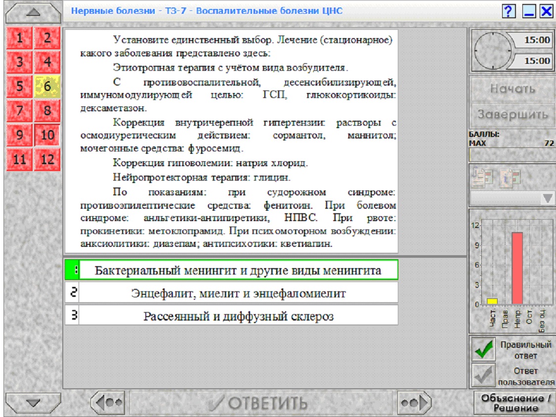
Task: Go to previous question arrow
Action: (x=108, y=403)
